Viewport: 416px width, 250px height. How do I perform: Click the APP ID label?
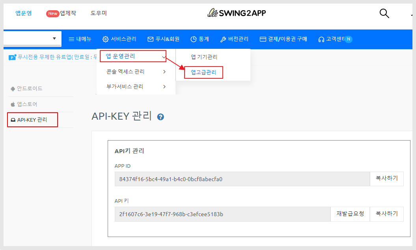[x=123, y=166]
